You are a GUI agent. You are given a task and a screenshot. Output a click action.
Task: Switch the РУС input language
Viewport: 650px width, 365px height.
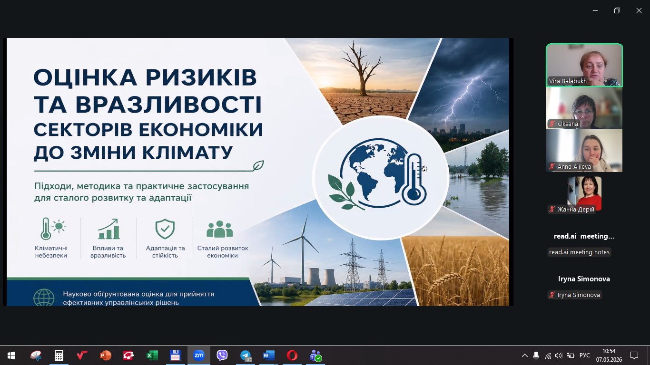(x=585, y=355)
